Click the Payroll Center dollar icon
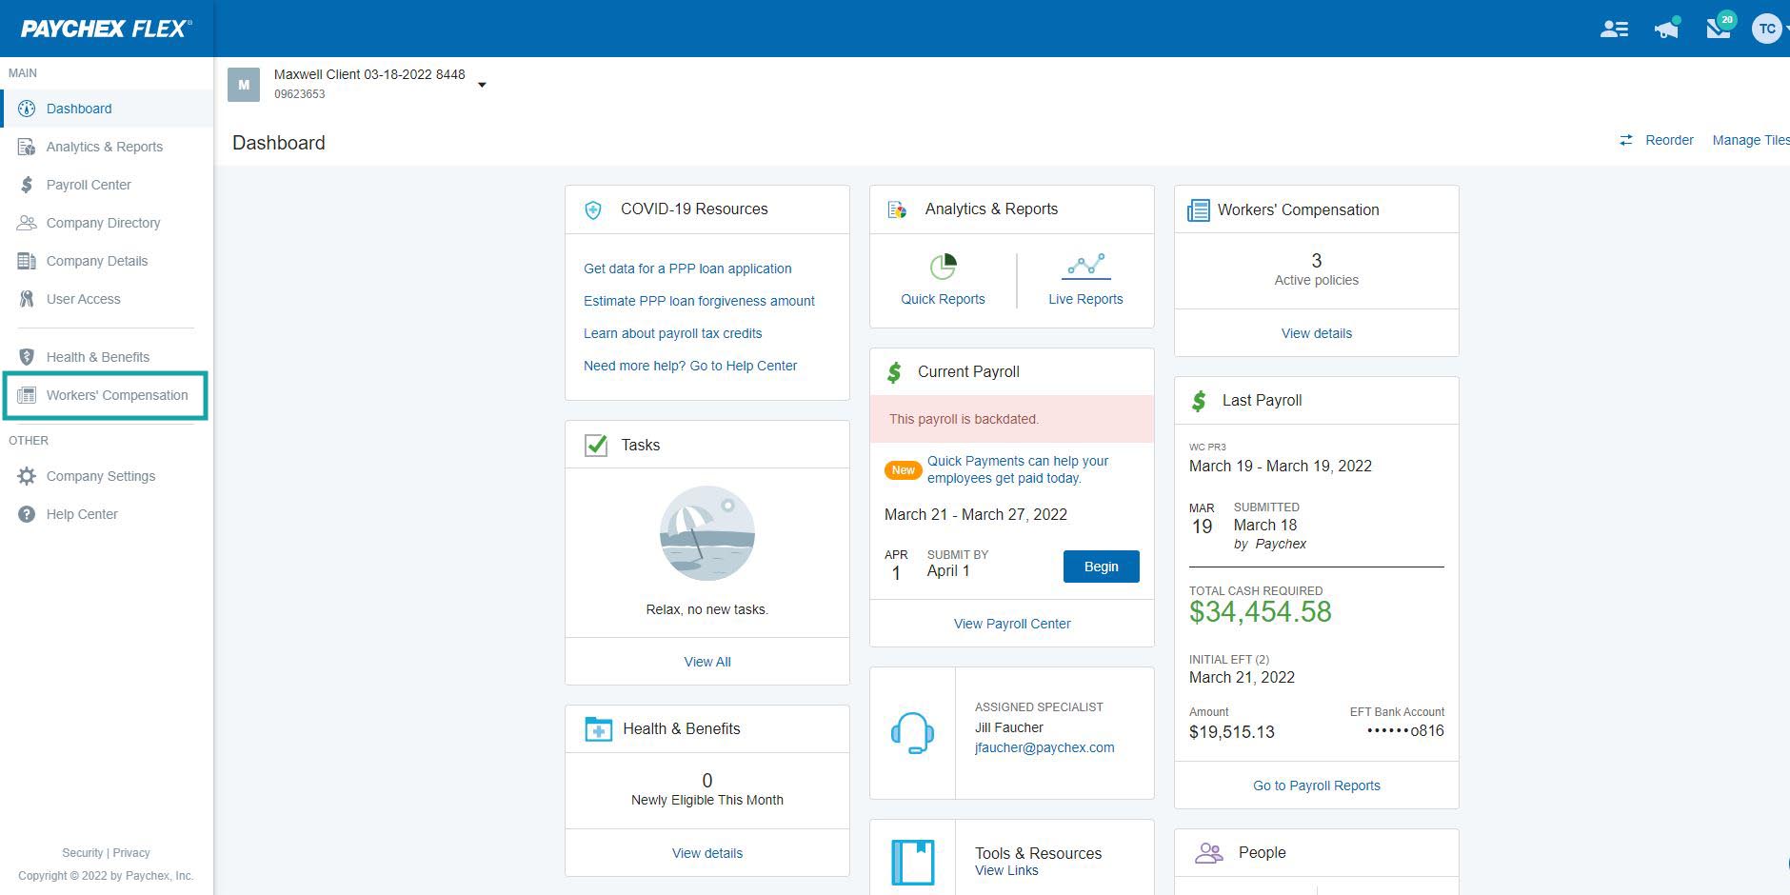This screenshot has width=1790, height=895. [x=27, y=185]
